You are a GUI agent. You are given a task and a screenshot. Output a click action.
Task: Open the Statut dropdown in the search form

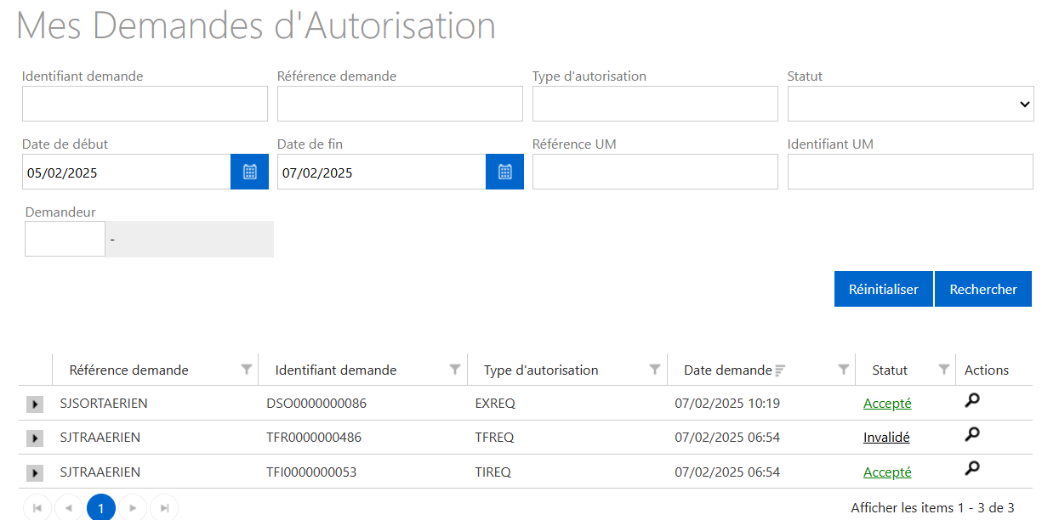coord(910,104)
